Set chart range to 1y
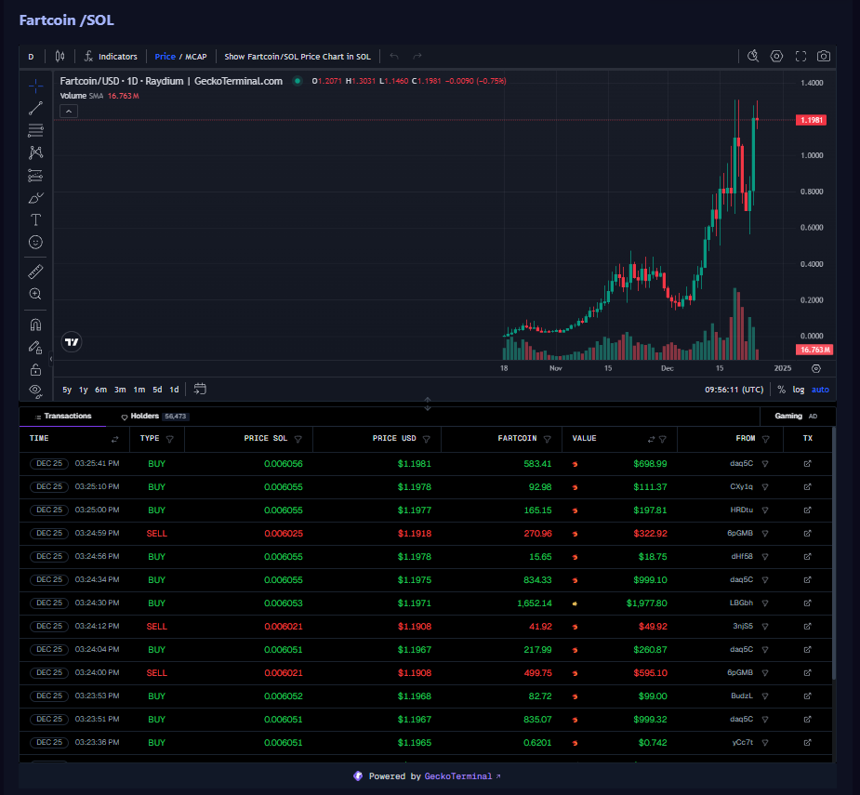 (x=84, y=390)
